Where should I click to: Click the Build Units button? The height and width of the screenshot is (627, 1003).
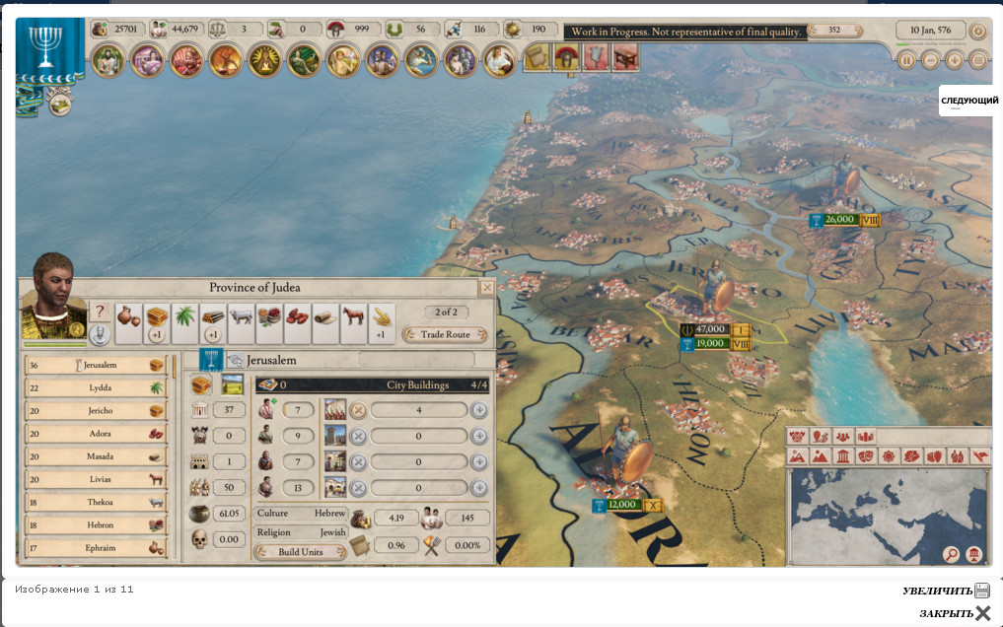[300, 551]
